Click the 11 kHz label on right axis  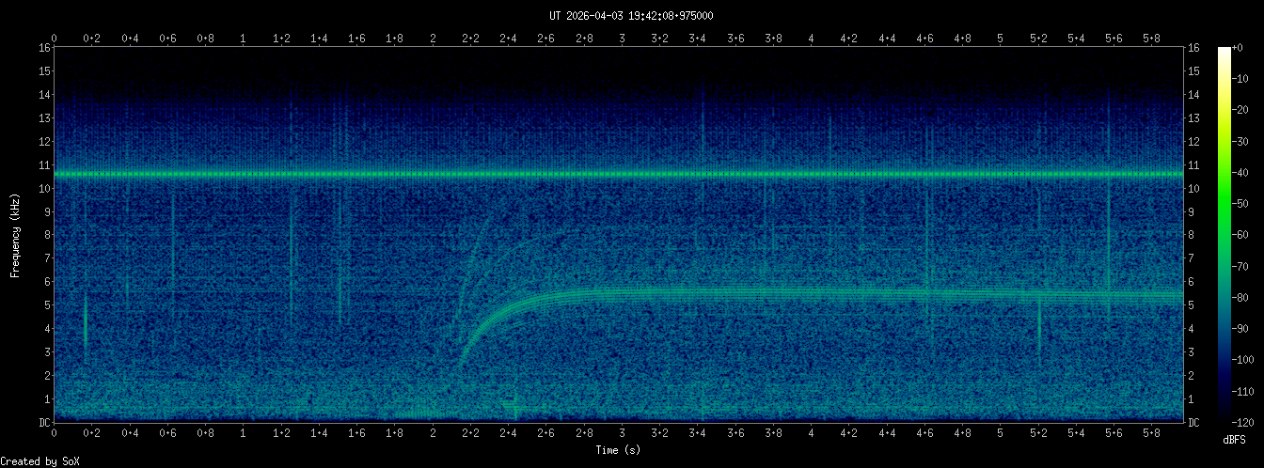tap(1194, 165)
